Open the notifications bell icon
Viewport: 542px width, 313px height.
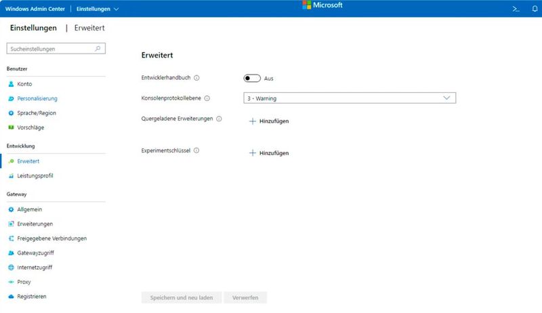coord(535,9)
